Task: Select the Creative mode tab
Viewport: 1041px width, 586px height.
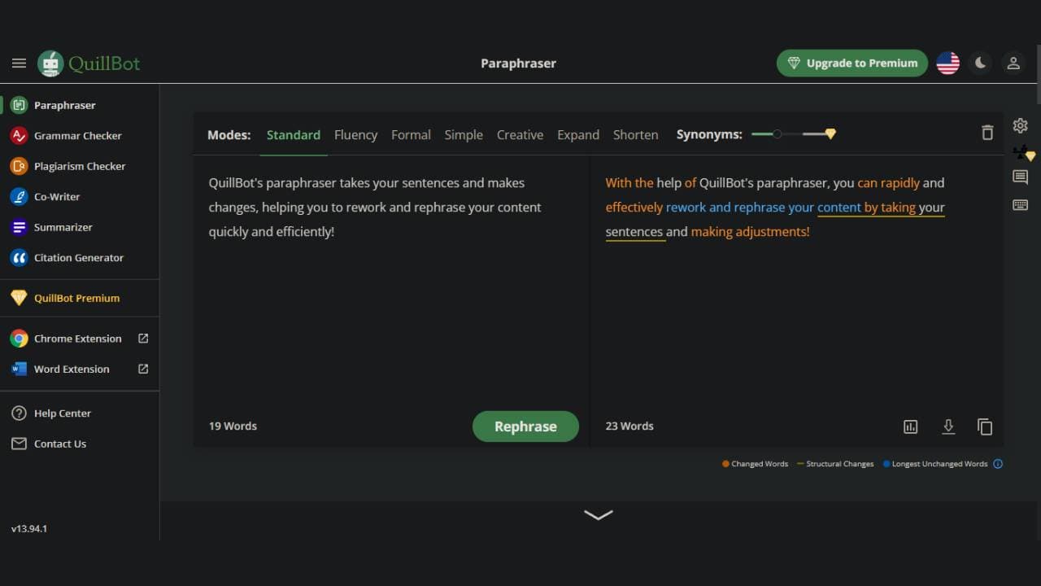Action: pyautogui.click(x=520, y=135)
